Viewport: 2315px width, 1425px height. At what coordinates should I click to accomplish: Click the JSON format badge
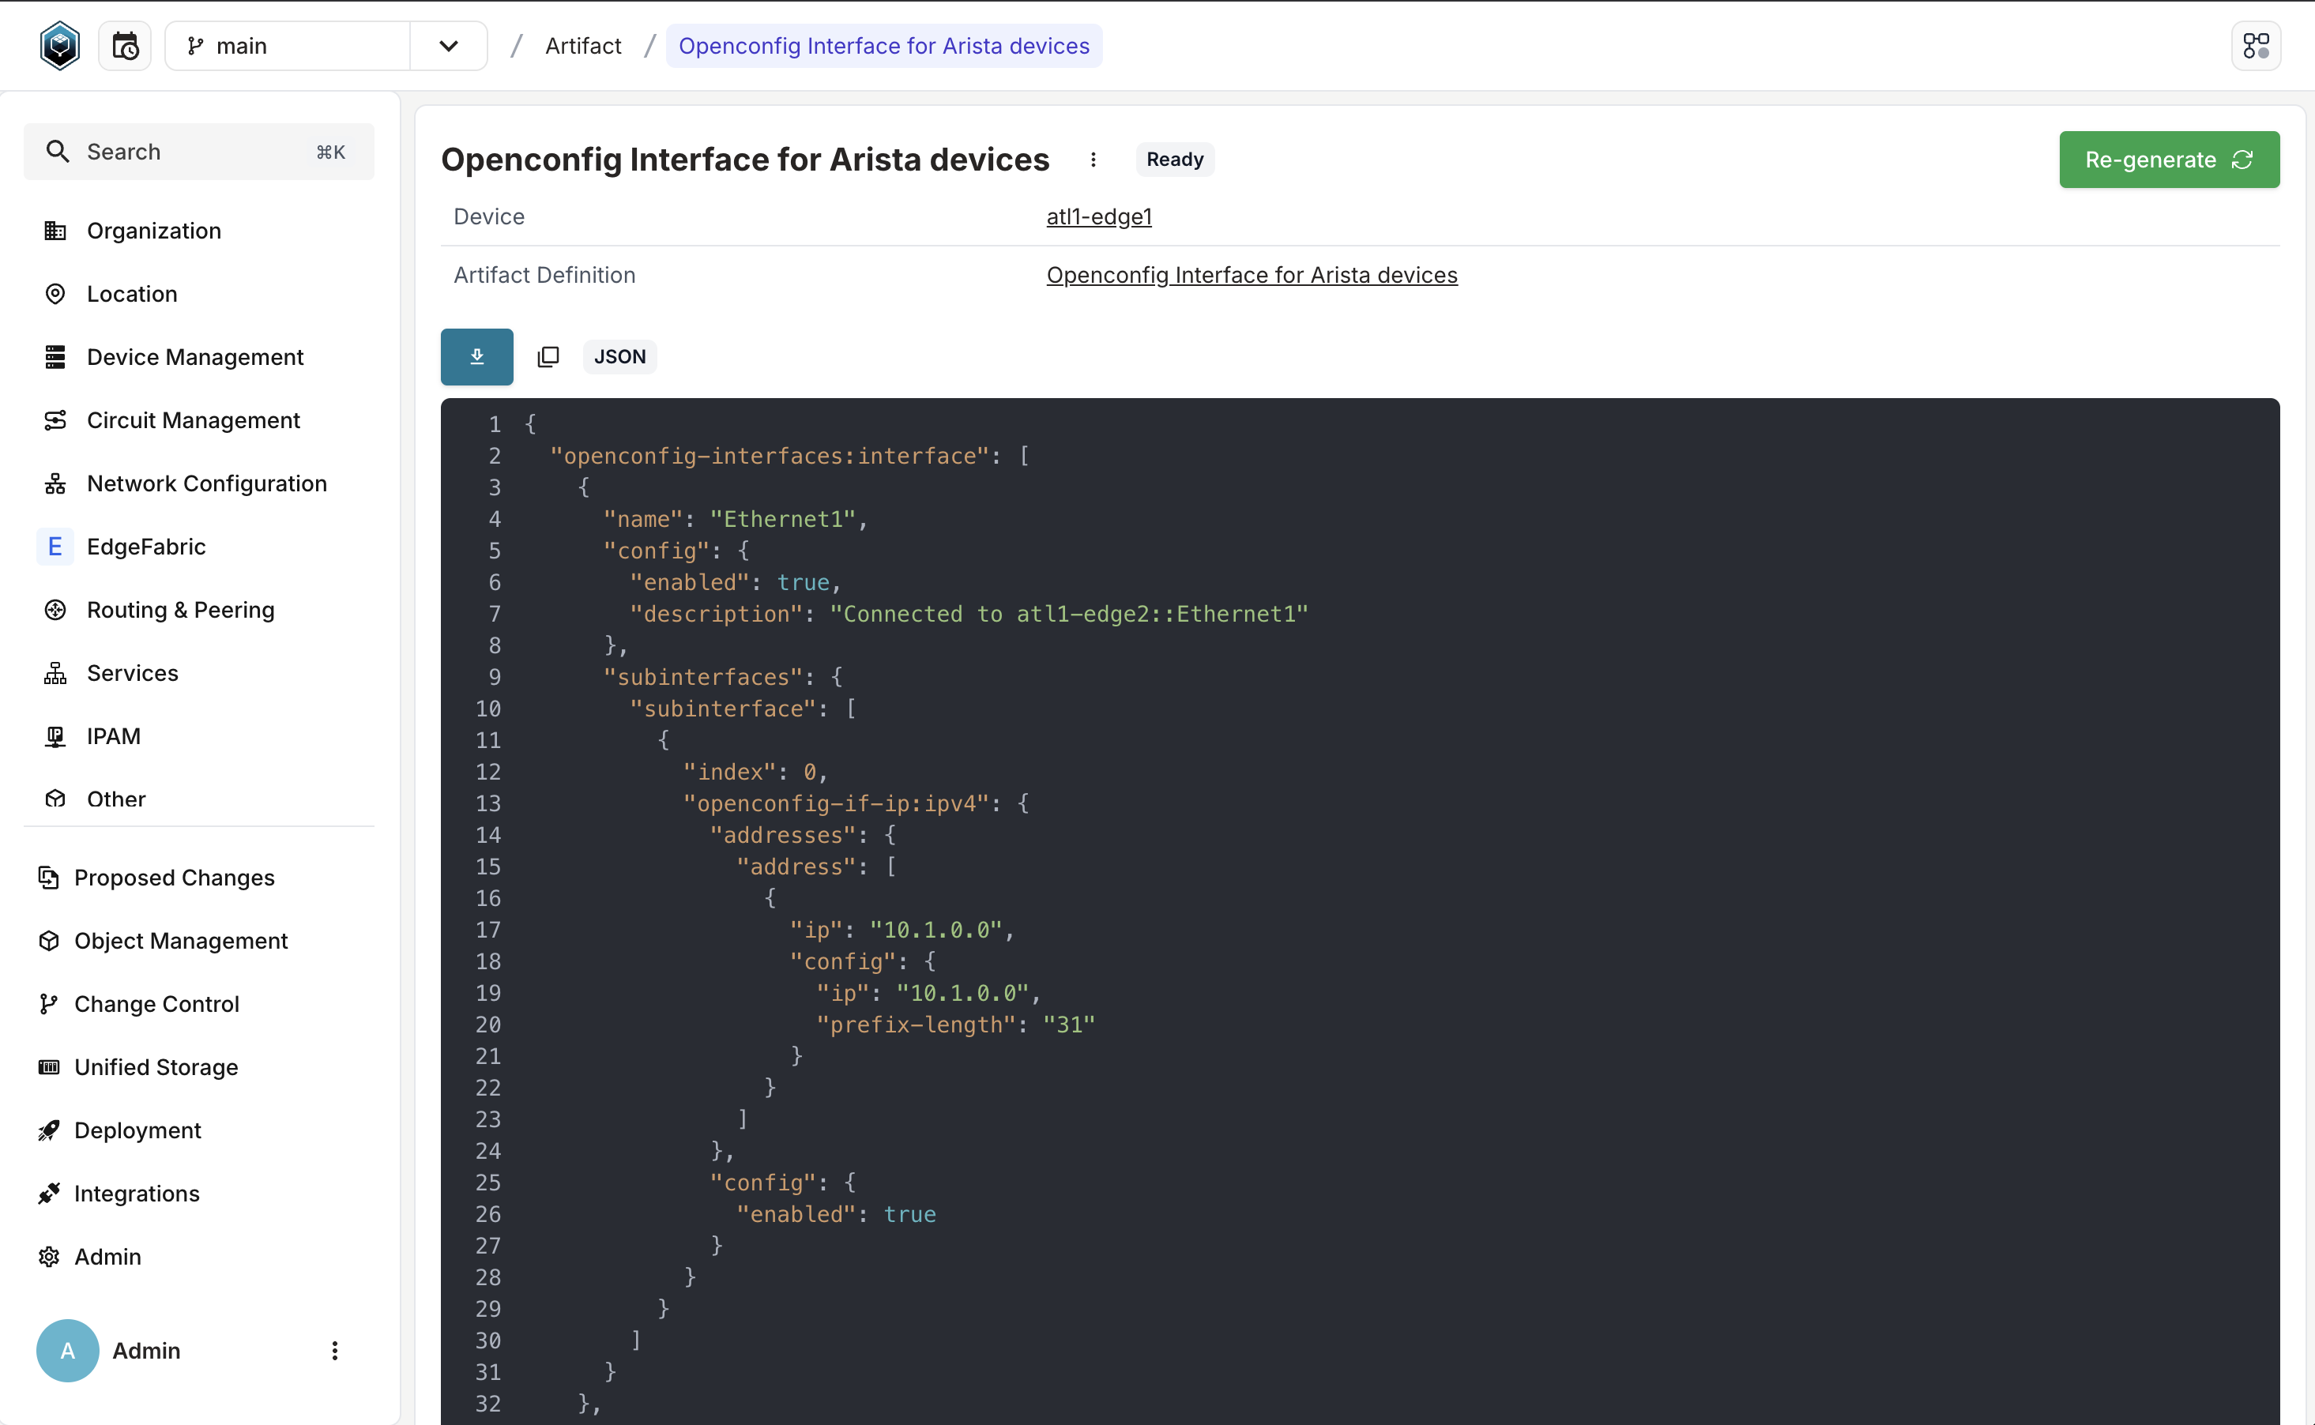(619, 356)
